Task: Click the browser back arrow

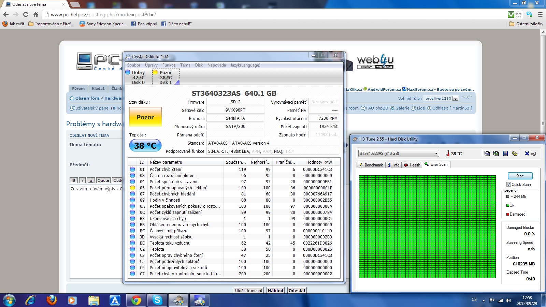Action: pos(6,14)
